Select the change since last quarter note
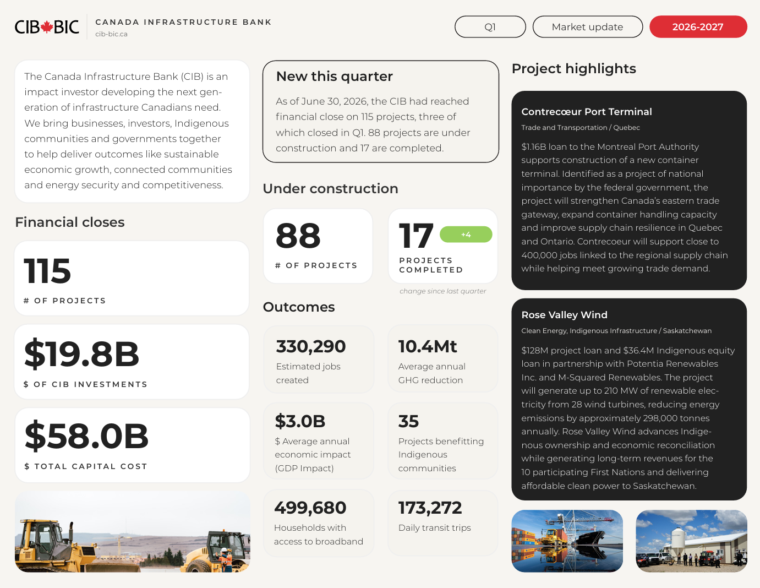The image size is (760, 588). [x=443, y=291]
